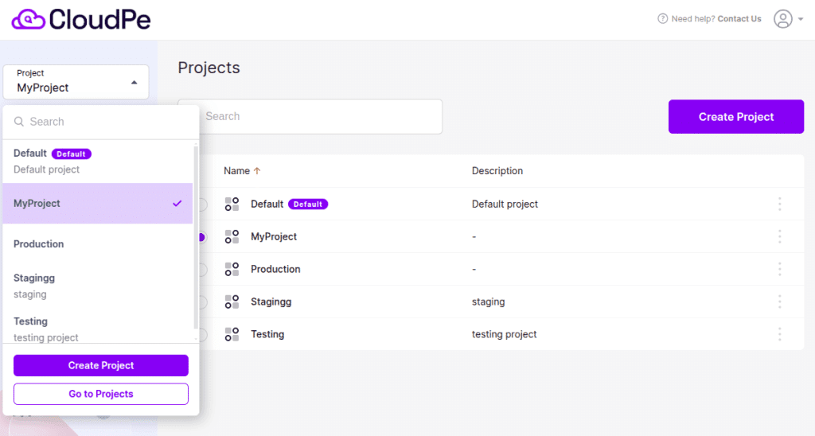The image size is (815, 436).
Task: Click the CloudPe logo
Action: click(81, 20)
